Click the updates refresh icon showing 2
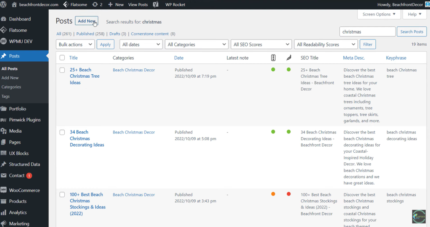 point(95,4)
